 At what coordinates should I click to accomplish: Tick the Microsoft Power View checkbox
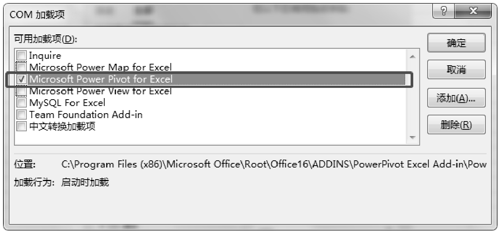pos(22,91)
